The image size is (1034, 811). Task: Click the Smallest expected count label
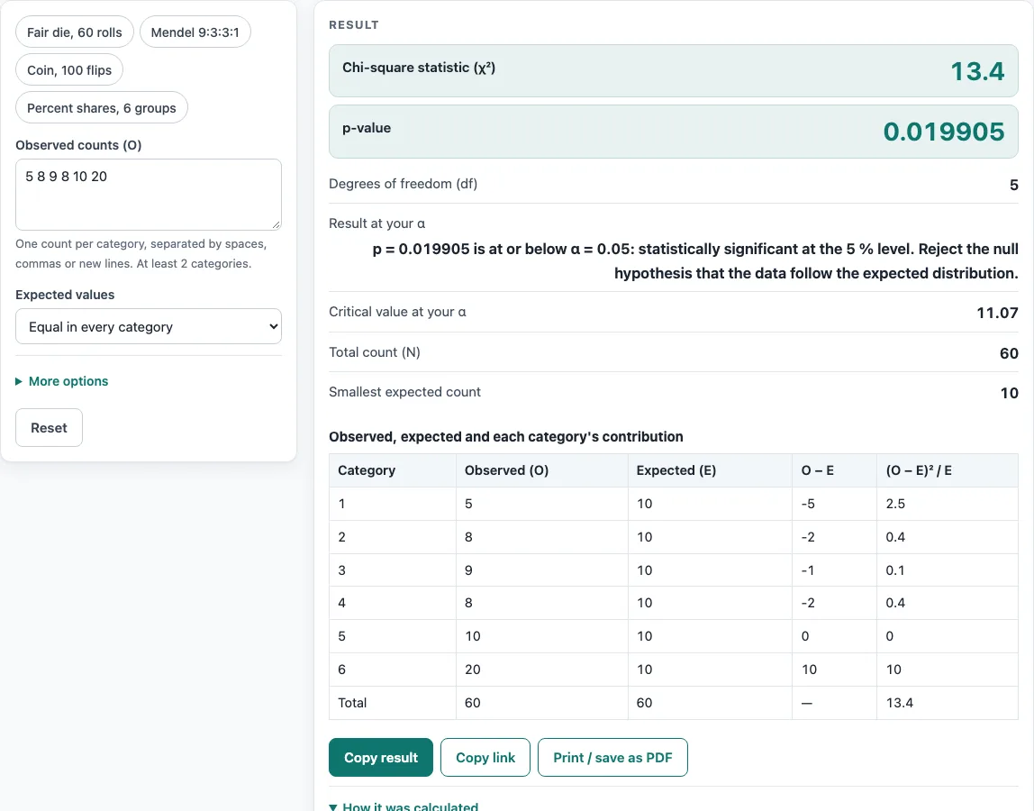[405, 392]
